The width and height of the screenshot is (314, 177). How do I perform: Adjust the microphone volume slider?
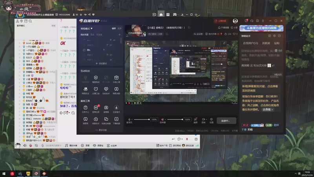click(141, 120)
